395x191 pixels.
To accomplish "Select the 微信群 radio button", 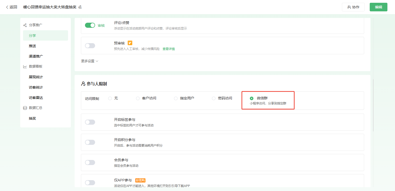I will (x=252, y=98).
